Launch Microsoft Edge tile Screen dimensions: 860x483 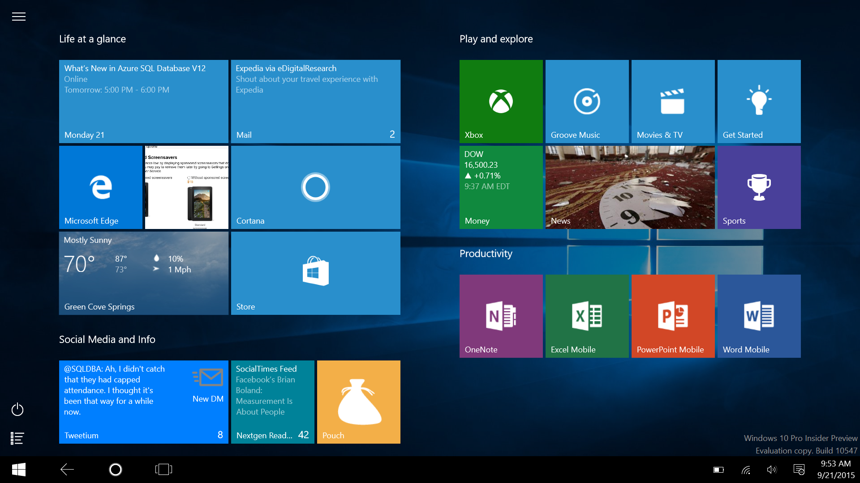[100, 187]
